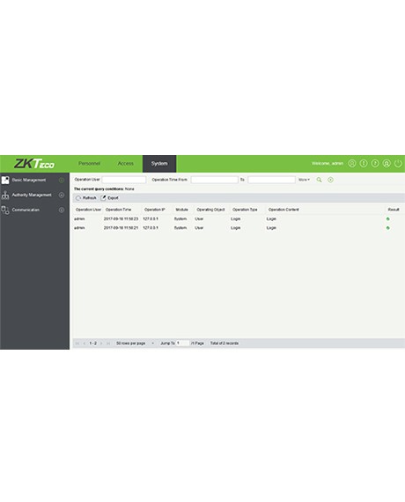405x502 pixels.
Task: Click the clear query circle icon
Action: coord(330,180)
